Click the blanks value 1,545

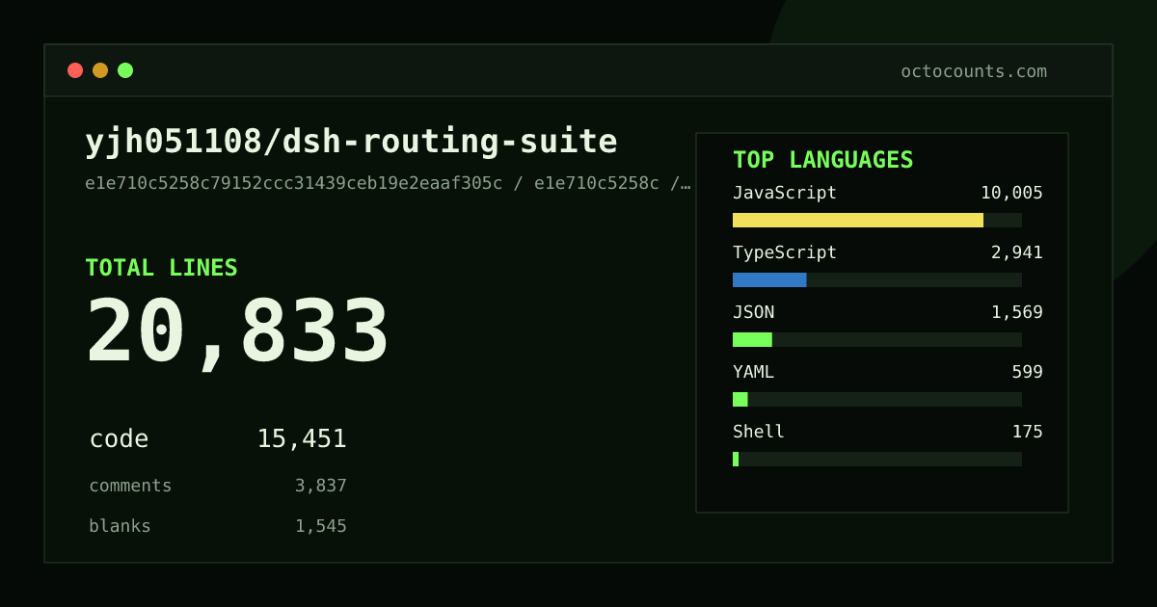tap(321, 526)
